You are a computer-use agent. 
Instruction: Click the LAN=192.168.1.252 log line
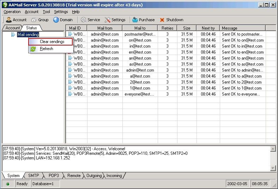pyautogui.click(x=36, y=158)
